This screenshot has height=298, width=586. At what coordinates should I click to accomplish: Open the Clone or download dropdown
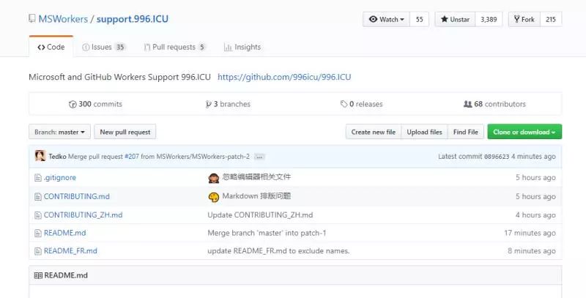[x=524, y=132]
